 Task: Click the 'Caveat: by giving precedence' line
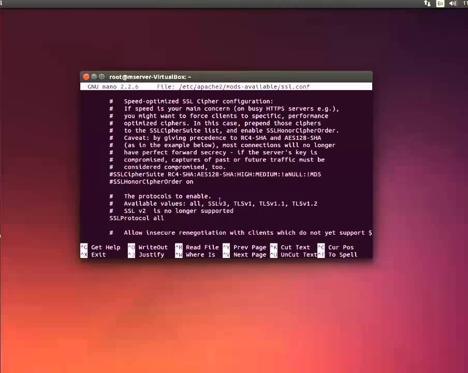pyautogui.click(x=215, y=138)
